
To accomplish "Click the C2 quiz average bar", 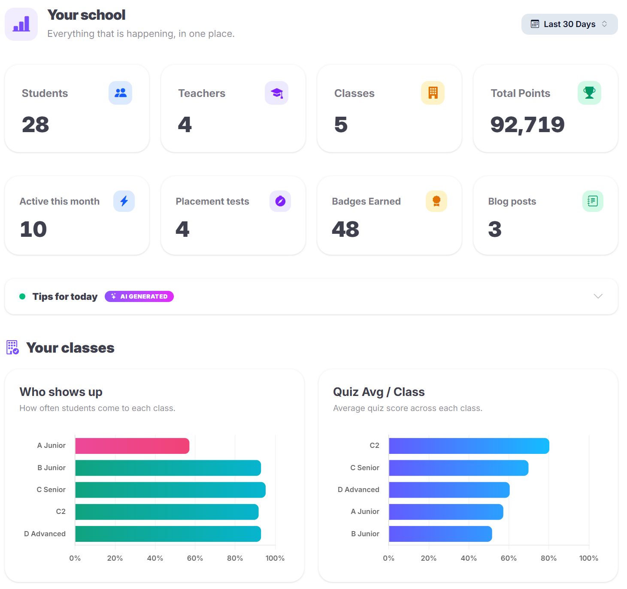I will (x=469, y=446).
